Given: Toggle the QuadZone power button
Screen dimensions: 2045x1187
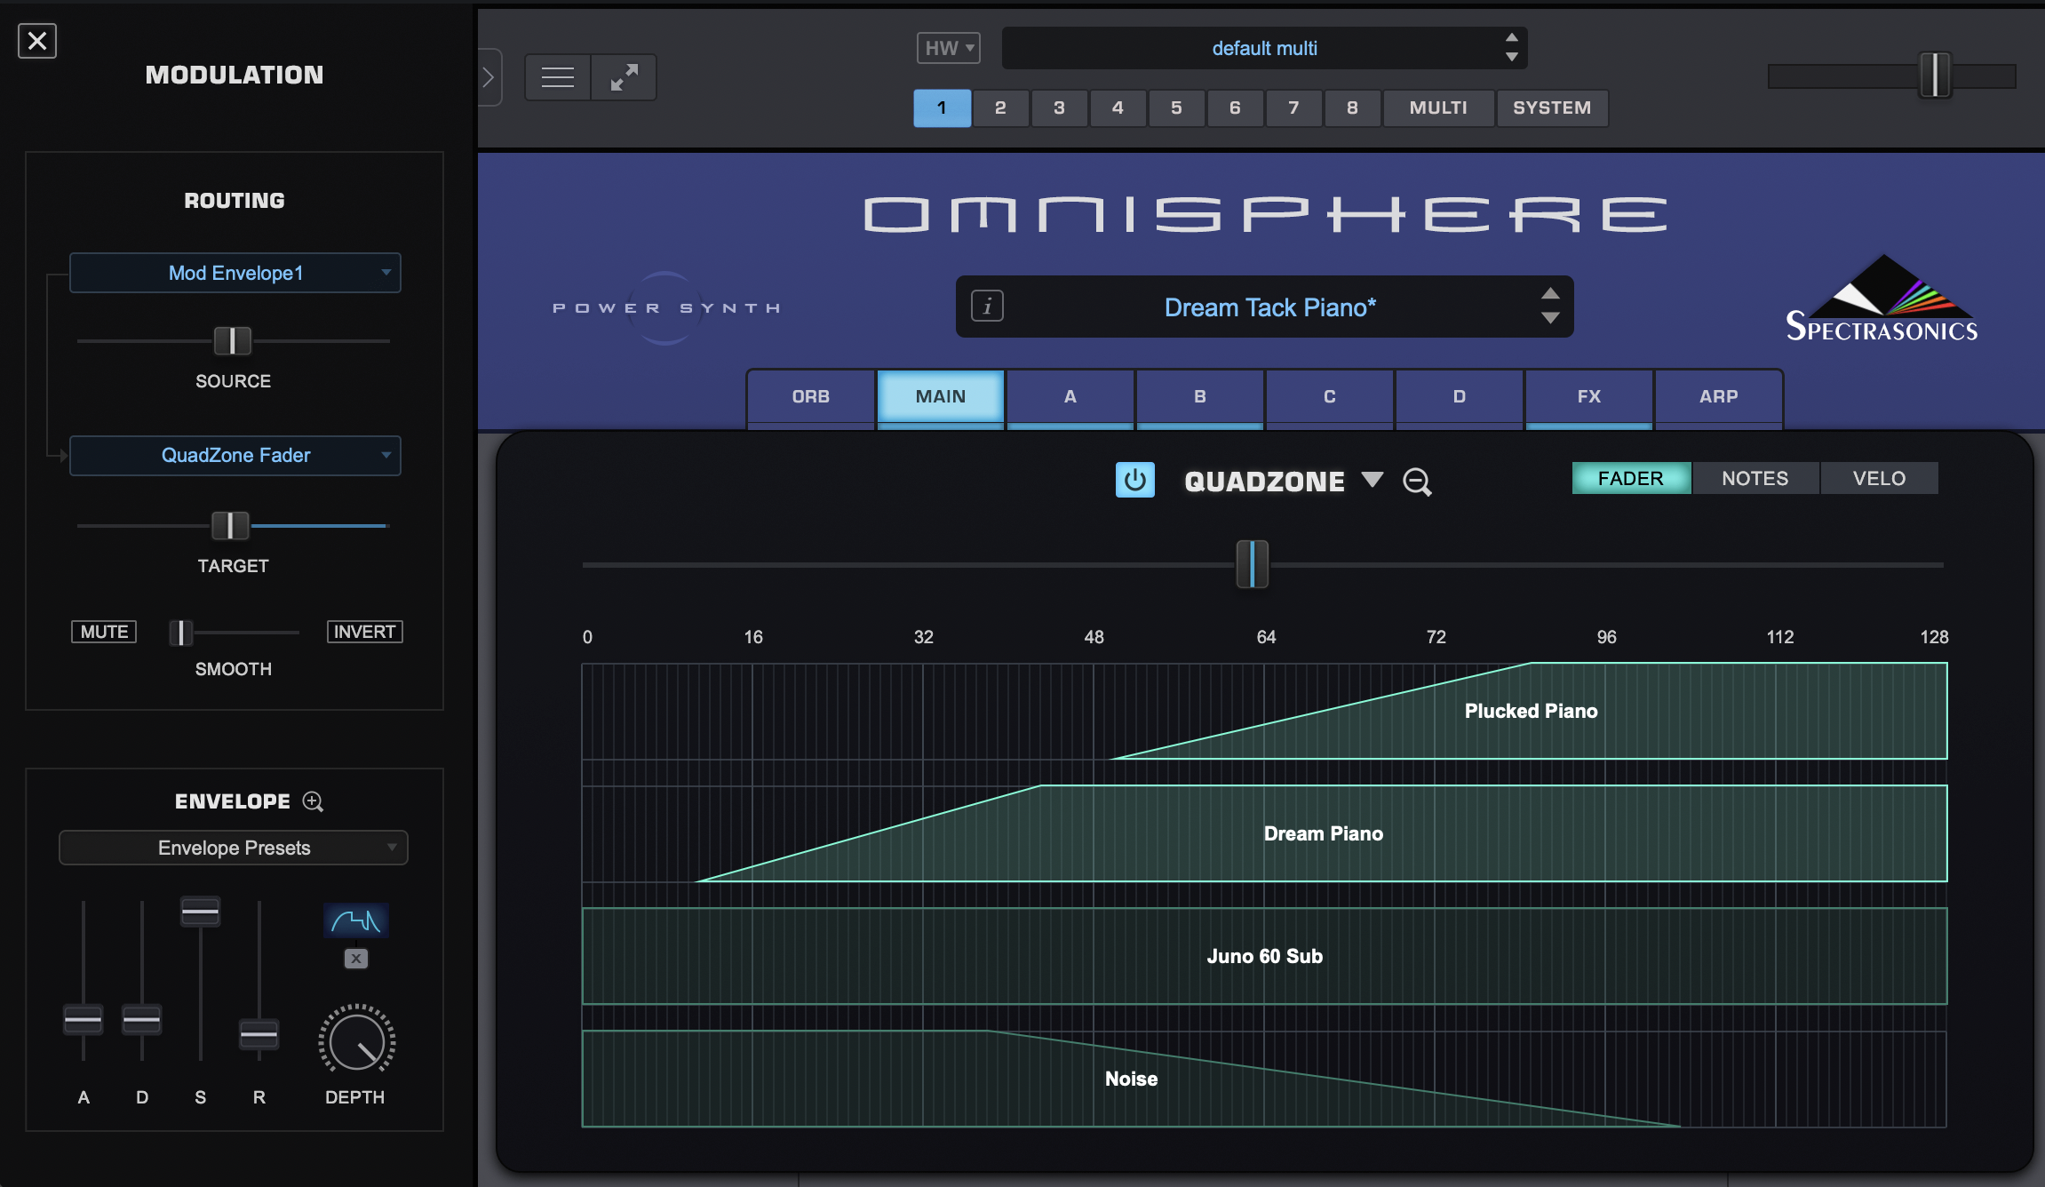Looking at the screenshot, I should click(1134, 481).
